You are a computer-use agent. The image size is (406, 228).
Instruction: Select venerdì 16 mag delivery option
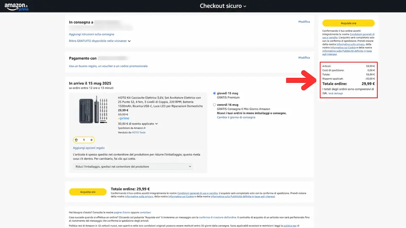tap(214, 105)
